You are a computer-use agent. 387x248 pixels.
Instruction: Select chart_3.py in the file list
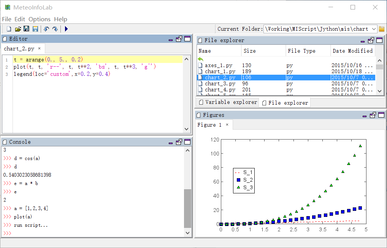click(x=220, y=83)
